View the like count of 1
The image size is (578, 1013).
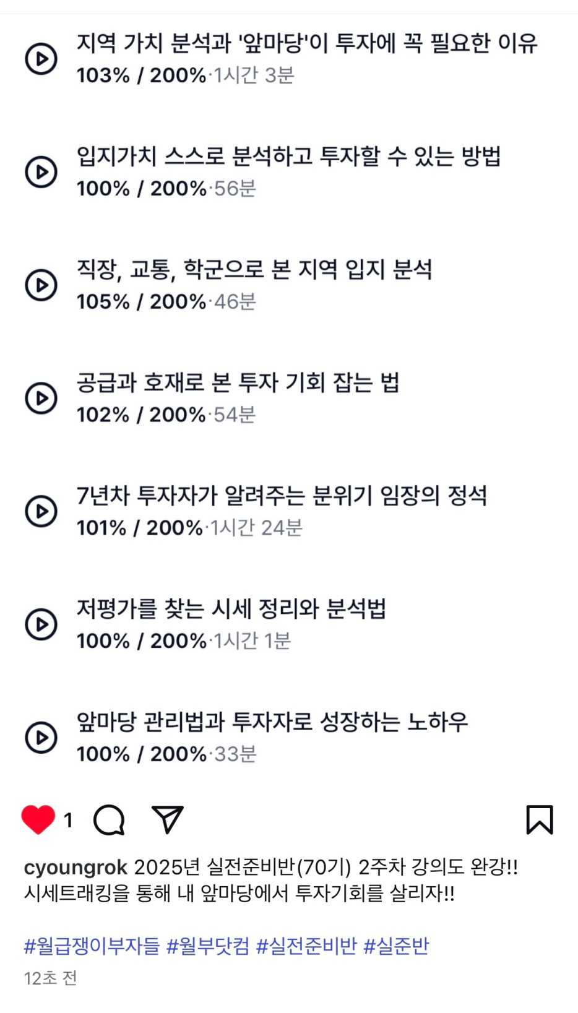click(x=68, y=821)
